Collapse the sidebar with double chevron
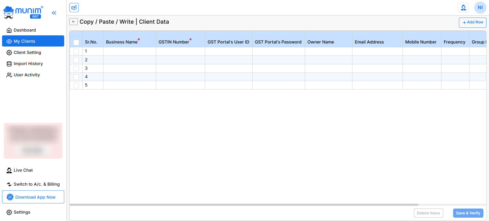The height and width of the screenshot is (221, 489). click(x=54, y=13)
